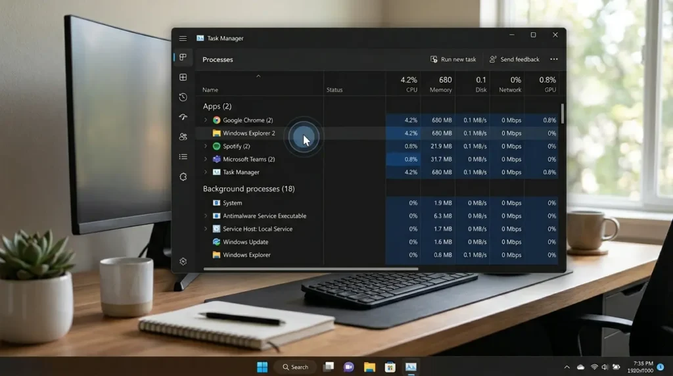Screen dimensions: 673x376
Task: Click the Microsoft Teams process icon
Action: pyautogui.click(x=216, y=159)
